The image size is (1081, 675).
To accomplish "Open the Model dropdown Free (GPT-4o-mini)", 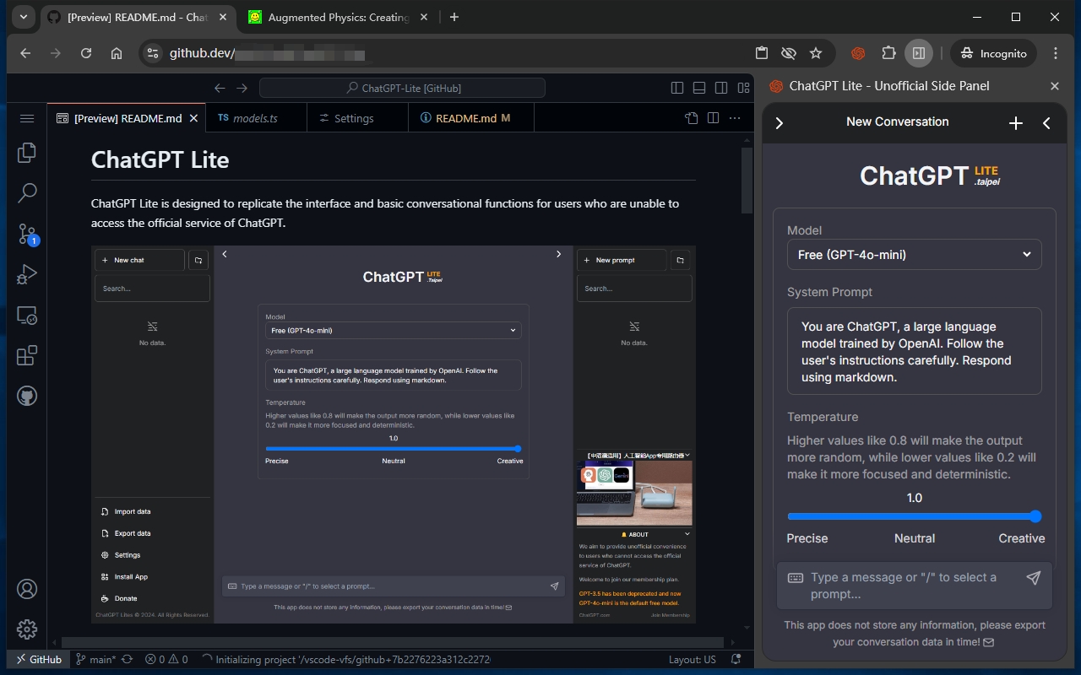I will pos(914,255).
